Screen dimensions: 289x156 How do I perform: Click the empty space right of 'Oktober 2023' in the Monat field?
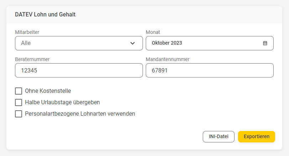click(221, 43)
